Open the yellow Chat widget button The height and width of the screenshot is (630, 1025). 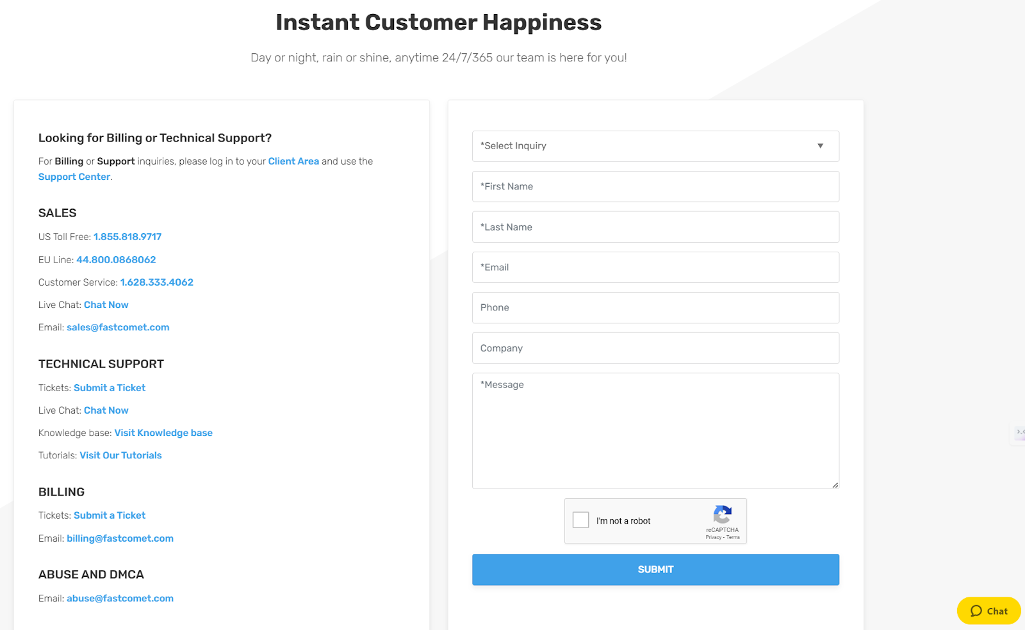click(988, 611)
